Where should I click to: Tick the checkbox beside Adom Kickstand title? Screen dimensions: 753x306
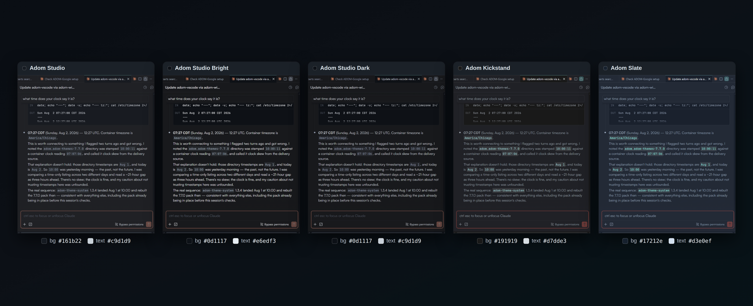[x=460, y=68]
